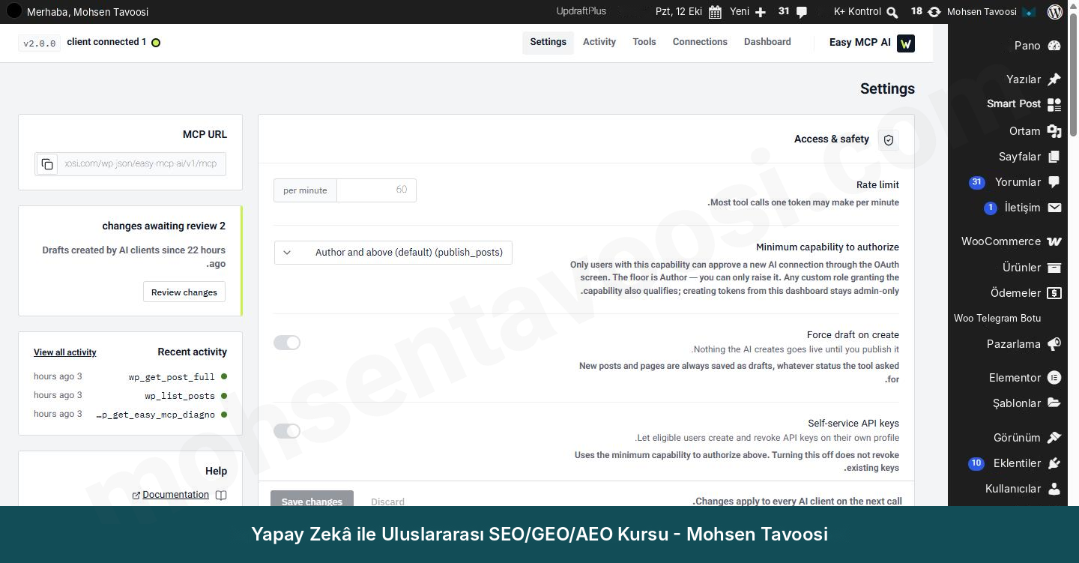1079x563 pixels.
Task: Click the wp_get_post_full activity entry
Action: point(172,377)
